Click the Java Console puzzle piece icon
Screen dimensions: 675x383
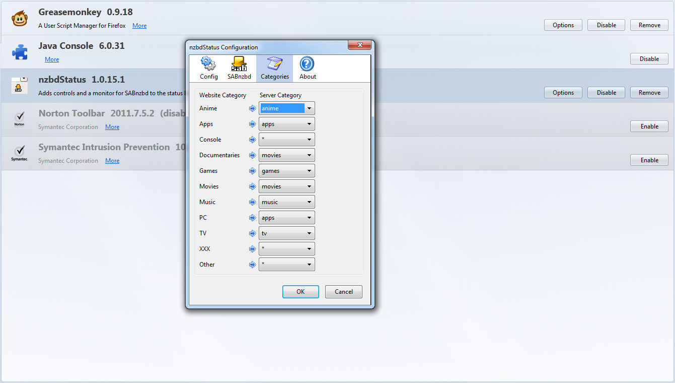coord(20,52)
